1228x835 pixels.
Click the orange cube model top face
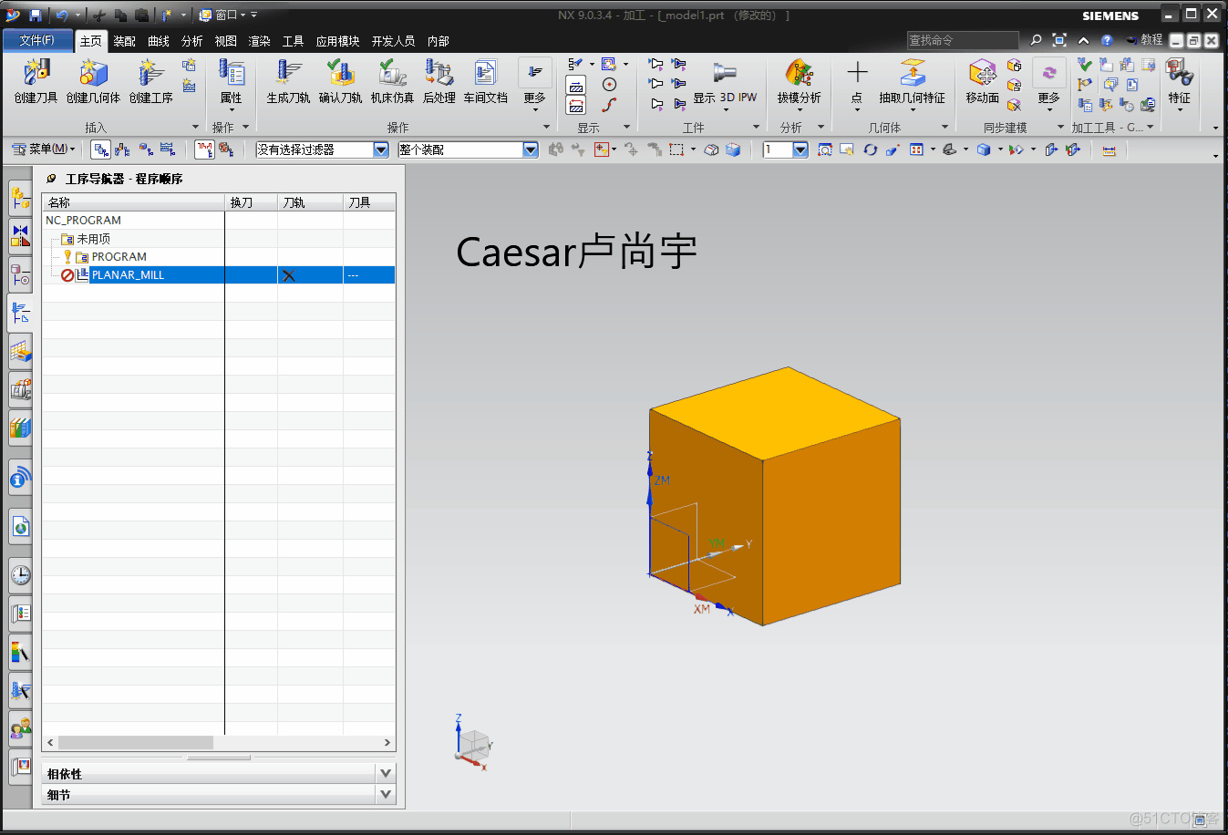(775, 412)
